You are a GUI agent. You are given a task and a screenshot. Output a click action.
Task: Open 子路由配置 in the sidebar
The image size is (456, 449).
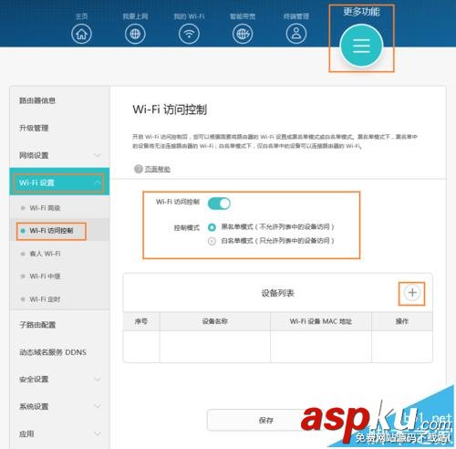(x=37, y=325)
